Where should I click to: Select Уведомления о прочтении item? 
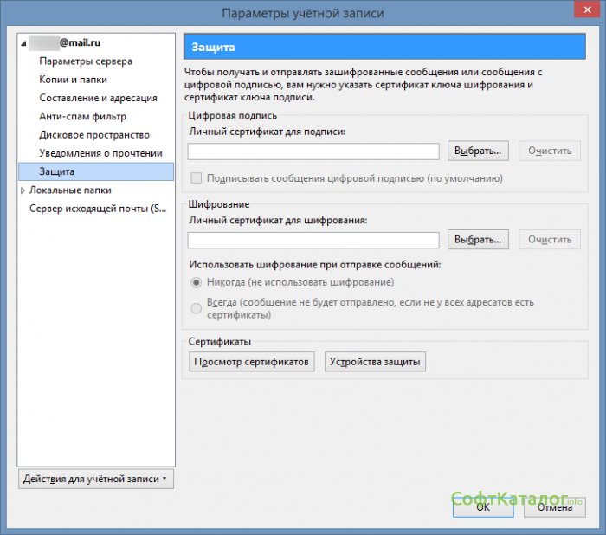[x=100, y=153]
